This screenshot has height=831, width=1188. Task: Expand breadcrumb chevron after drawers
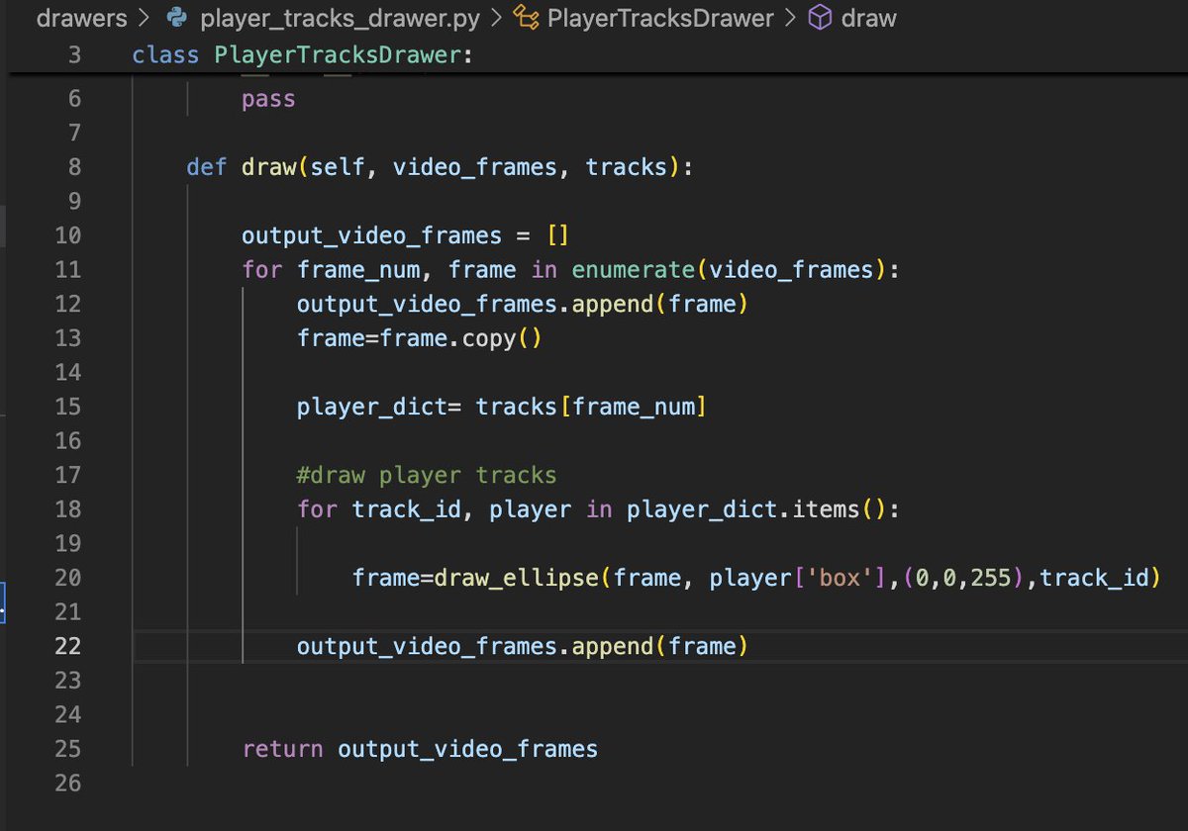tap(146, 19)
